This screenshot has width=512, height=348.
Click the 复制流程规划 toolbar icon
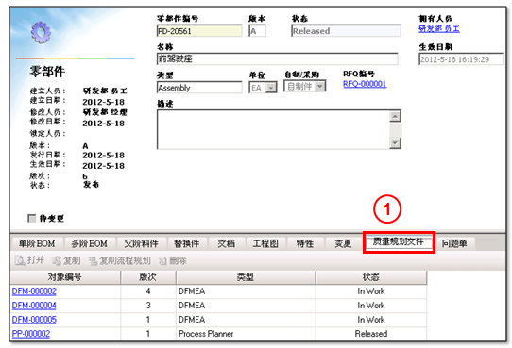pyautogui.click(x=94, y=261)
